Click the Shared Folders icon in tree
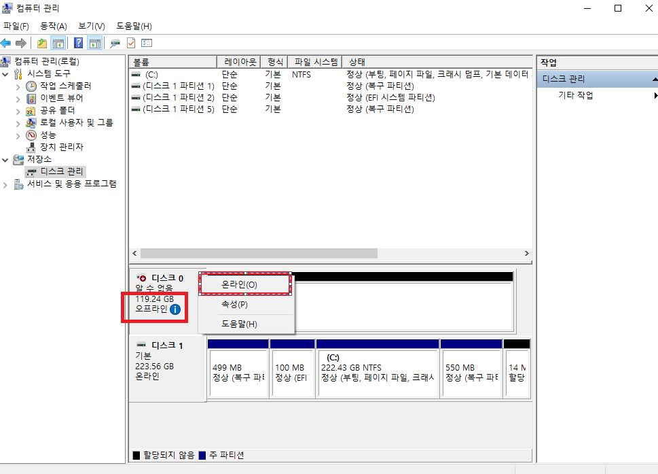Image resolution: width=658 pixels, height=474 pixels. [31, 111]
